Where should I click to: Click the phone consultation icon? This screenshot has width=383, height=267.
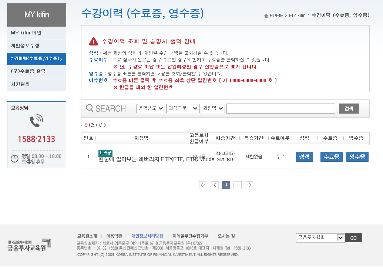pos(36,121)
